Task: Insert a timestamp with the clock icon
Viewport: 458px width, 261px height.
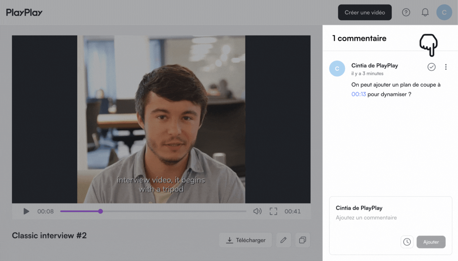Action: [x=407, y=242]
